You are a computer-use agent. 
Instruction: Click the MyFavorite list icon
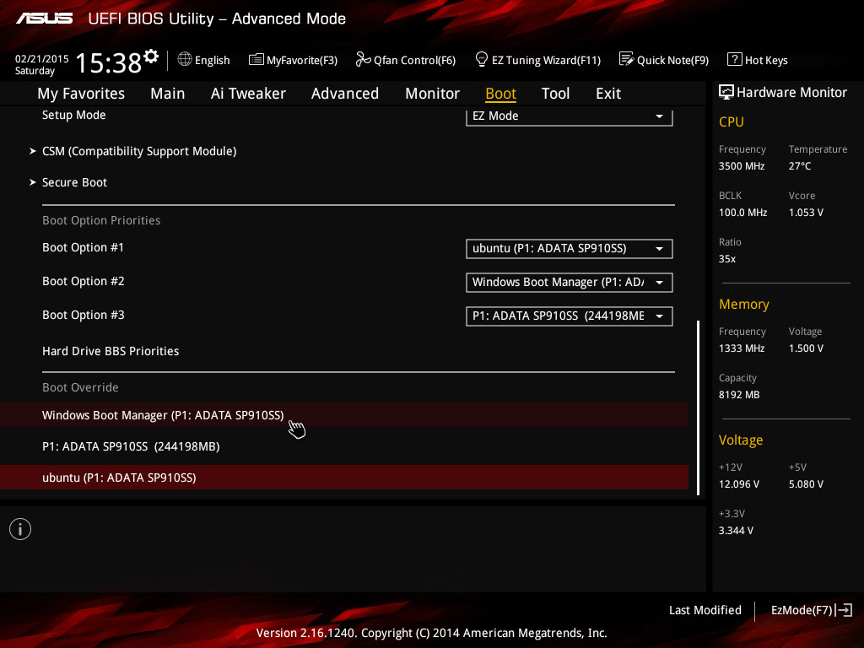click(256, 60)
